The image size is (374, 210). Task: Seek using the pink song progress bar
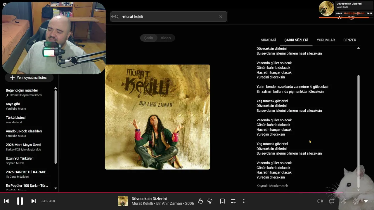pos(187,192)
